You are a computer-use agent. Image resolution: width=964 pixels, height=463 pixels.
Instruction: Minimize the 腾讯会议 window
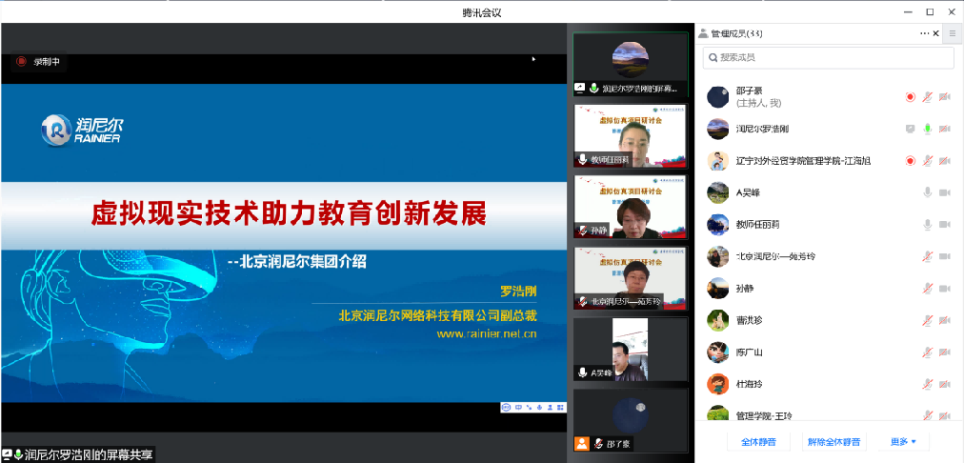pyautogui.click(x=908, y=11)
